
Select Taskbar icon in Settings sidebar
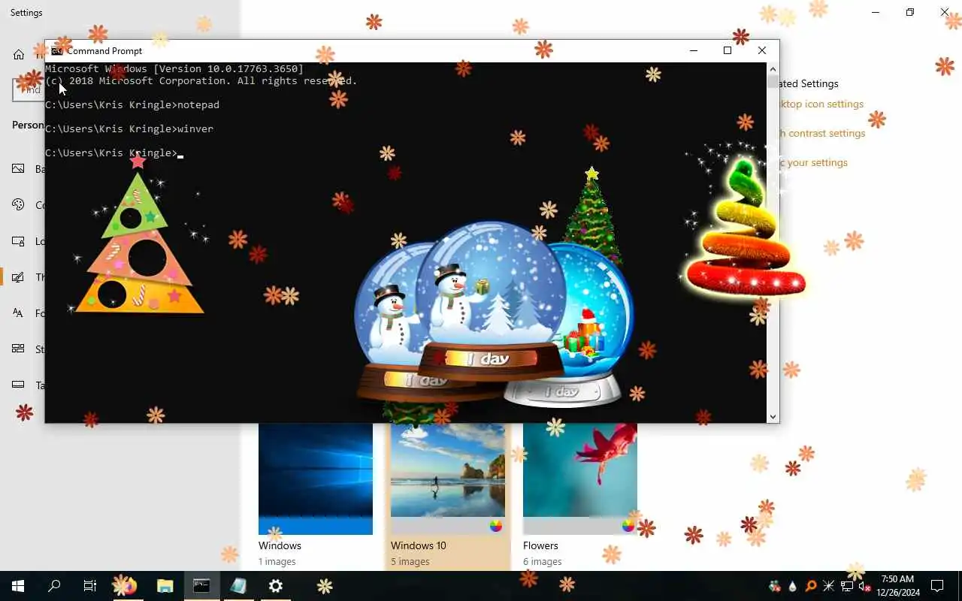point(19,385)
